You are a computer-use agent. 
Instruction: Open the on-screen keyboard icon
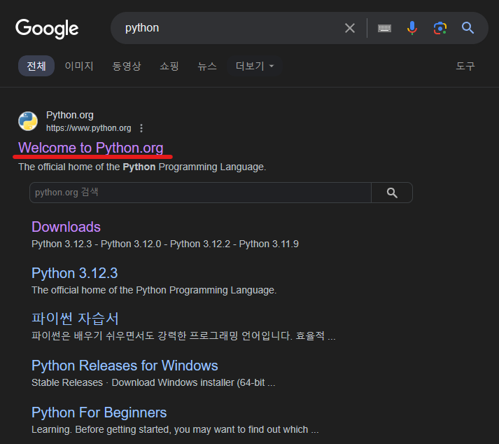(x=384, y=28)
